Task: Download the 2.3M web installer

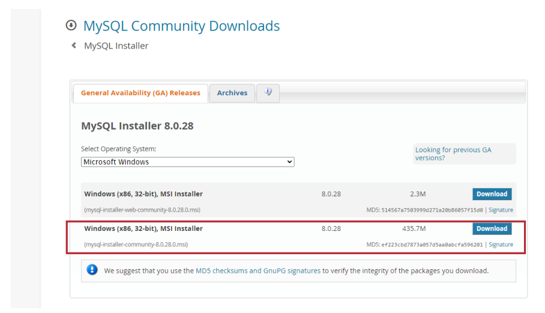Action: [492, 194]
